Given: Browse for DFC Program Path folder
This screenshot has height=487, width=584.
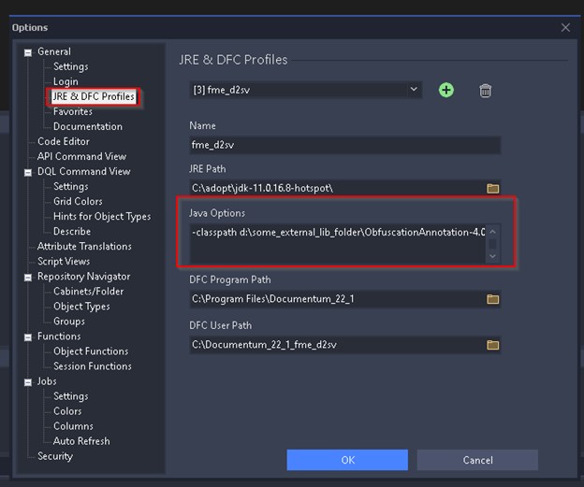Looking at the screenshot, I should click(492, 299).
